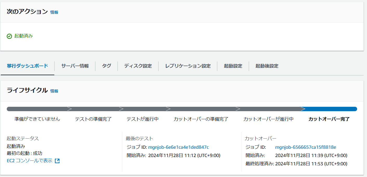The image size is (367, 177).
Task: Click the 起動ステータス heading
Action: 23,138
